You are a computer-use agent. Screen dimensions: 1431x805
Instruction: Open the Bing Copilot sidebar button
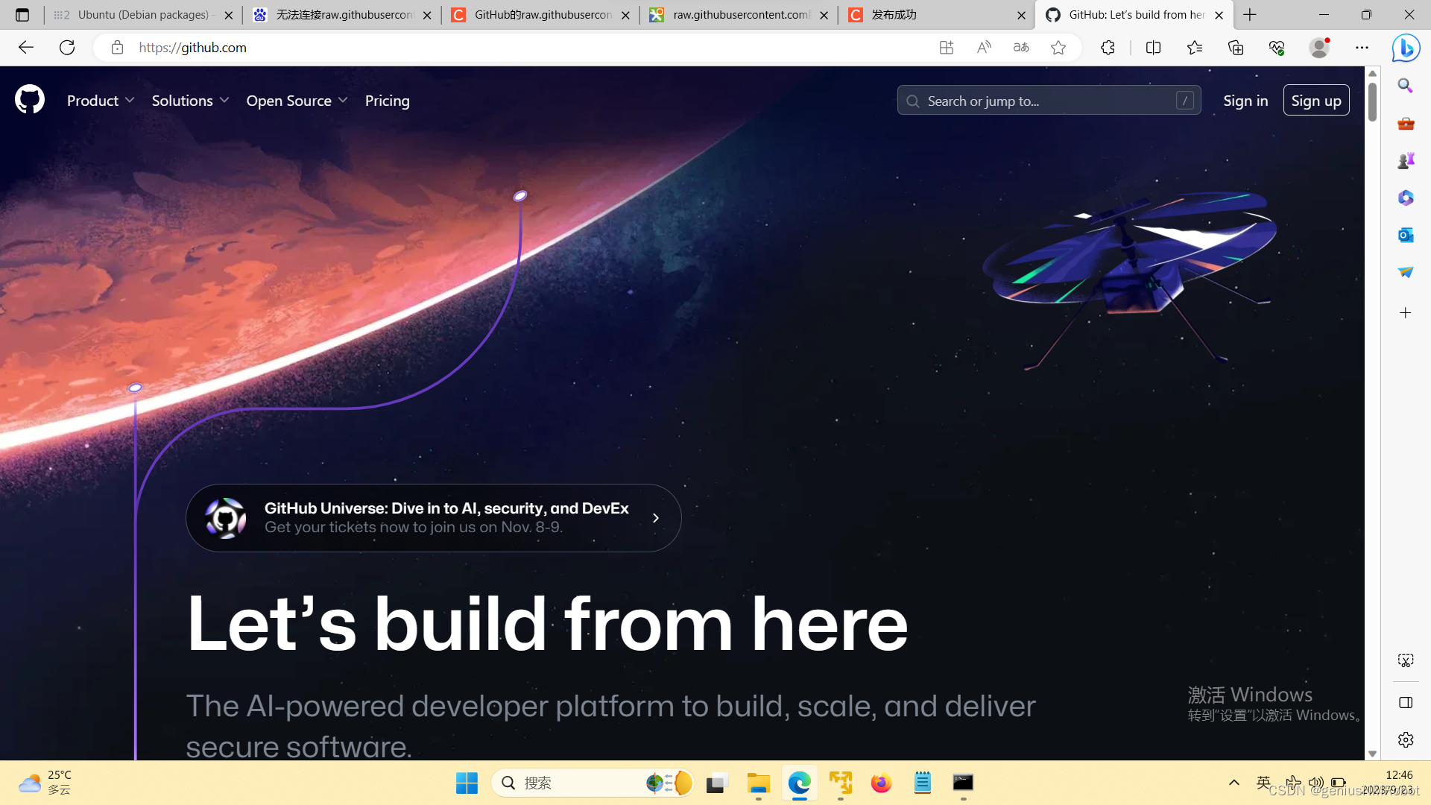(x=1406, y=48)
